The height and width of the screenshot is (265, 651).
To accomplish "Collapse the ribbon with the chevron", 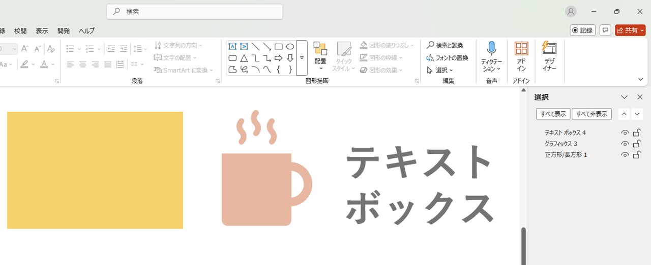I will click(641, 79).
